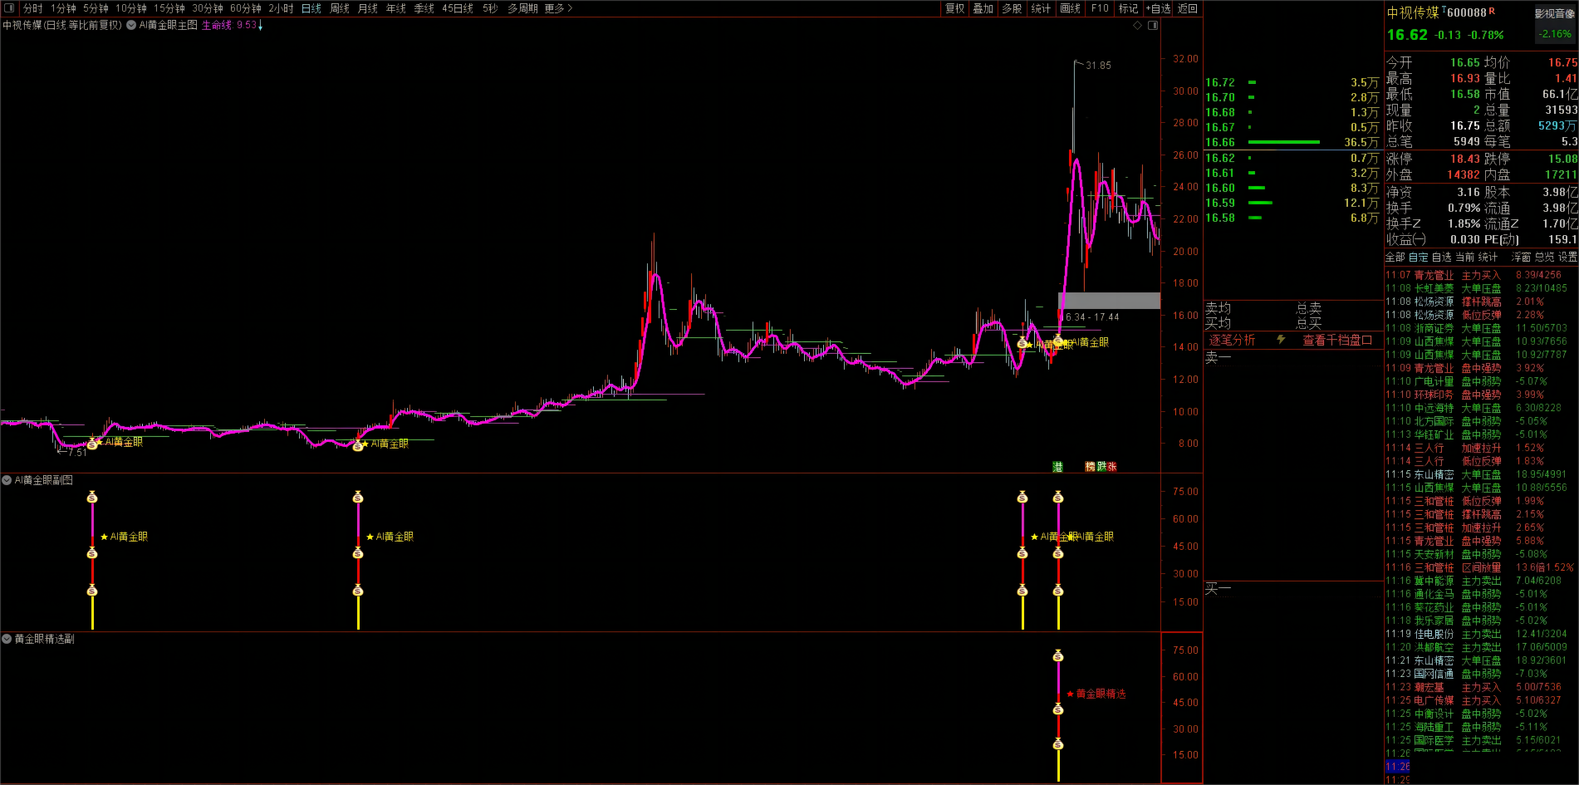Click the lightning icon beside 逐笔分析
Image resolution: width=1579 pixels, height=785 pixels.
[1281, 340]
